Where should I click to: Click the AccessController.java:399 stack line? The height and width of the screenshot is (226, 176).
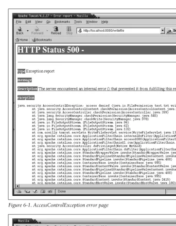100,113
